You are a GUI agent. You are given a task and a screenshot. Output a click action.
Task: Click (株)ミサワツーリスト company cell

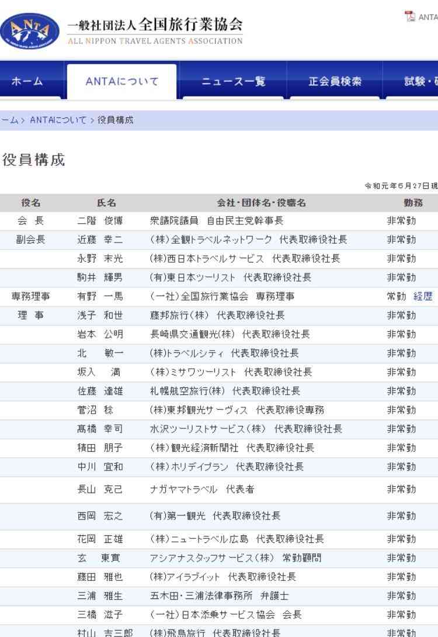tap(231, 372)
